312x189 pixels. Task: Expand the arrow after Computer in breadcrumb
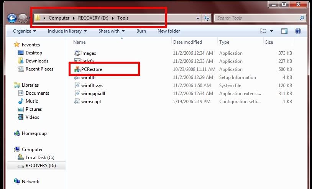[x=74, y=18]
